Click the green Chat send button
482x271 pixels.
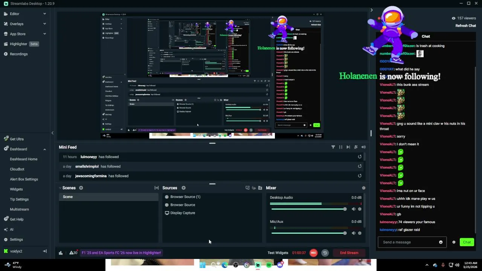click(x=467, y=242)
